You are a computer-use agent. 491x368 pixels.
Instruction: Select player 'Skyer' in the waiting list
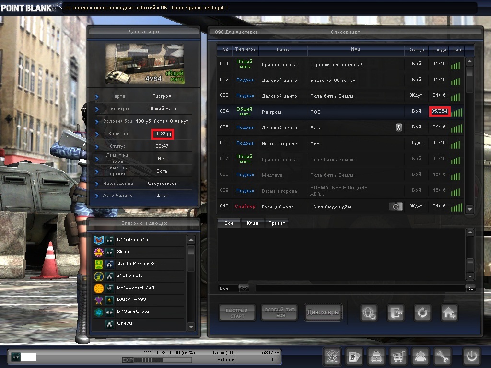coord(139,252)
